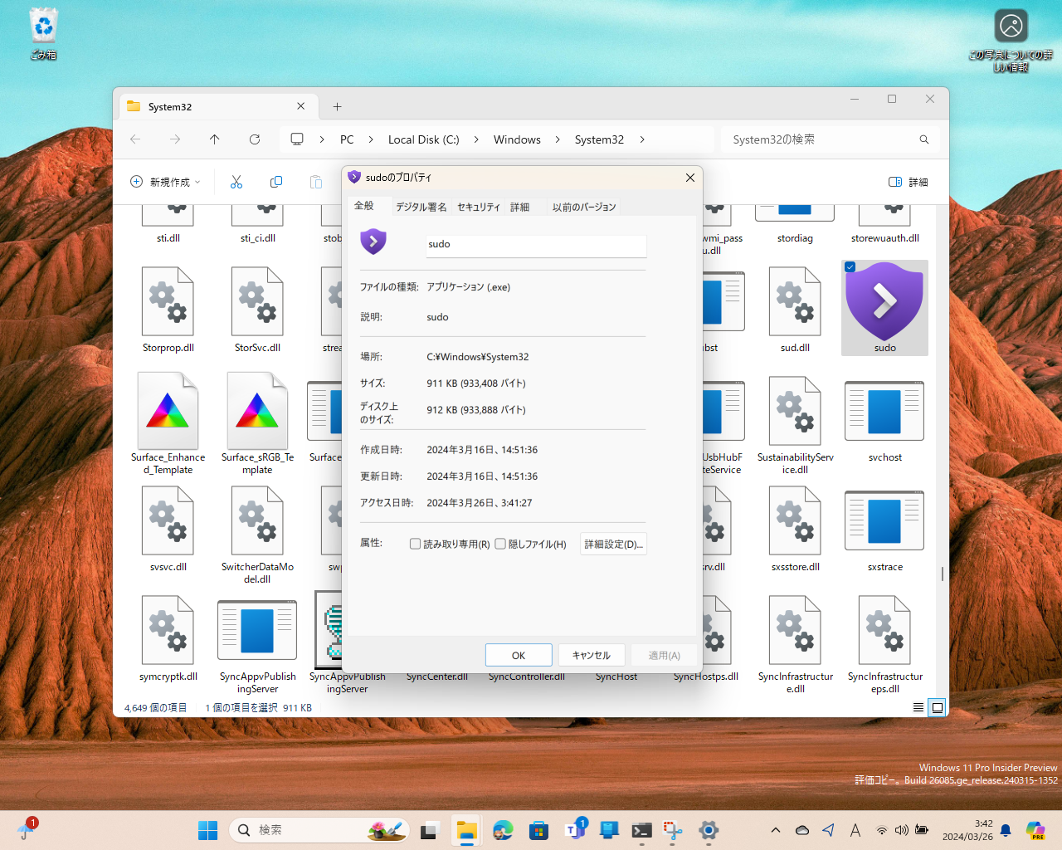The height and width of the screenshot is (850, 1062).
Task: Select the stordiag file in System32
Action: point(795,224)
